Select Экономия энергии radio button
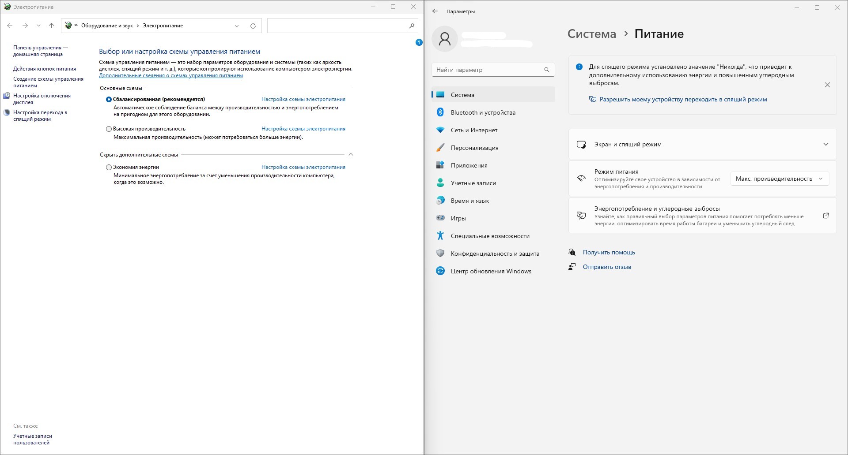The width and height of the screenshot is (848, 455). tap(109, 167)
